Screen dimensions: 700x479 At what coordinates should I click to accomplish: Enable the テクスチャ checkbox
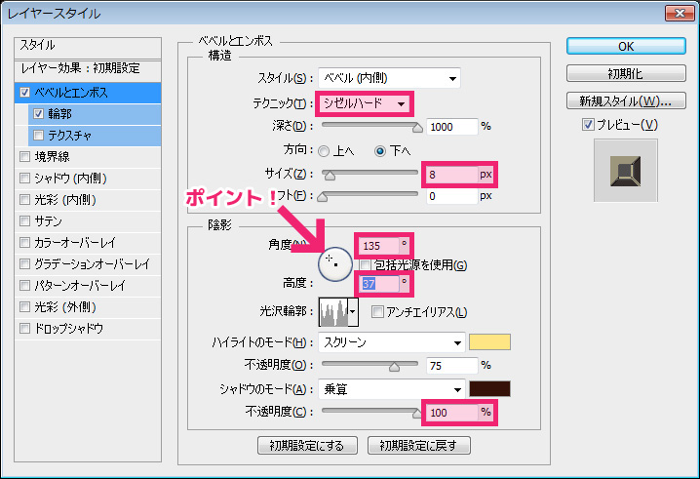pyautogui.click(x=38, y=135)
